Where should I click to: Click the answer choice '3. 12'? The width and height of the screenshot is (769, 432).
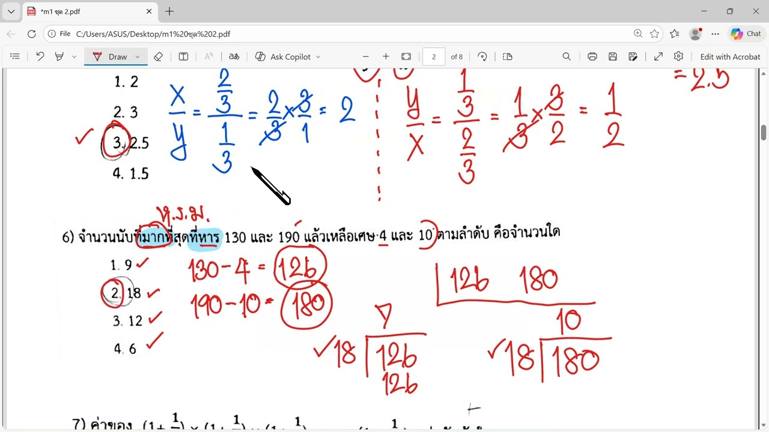coord(127,321)
